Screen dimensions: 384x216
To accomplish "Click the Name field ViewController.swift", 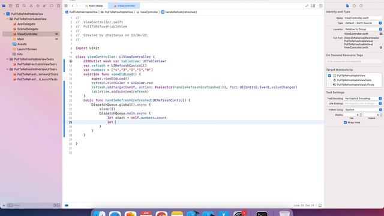I will (x=363, y=18).
